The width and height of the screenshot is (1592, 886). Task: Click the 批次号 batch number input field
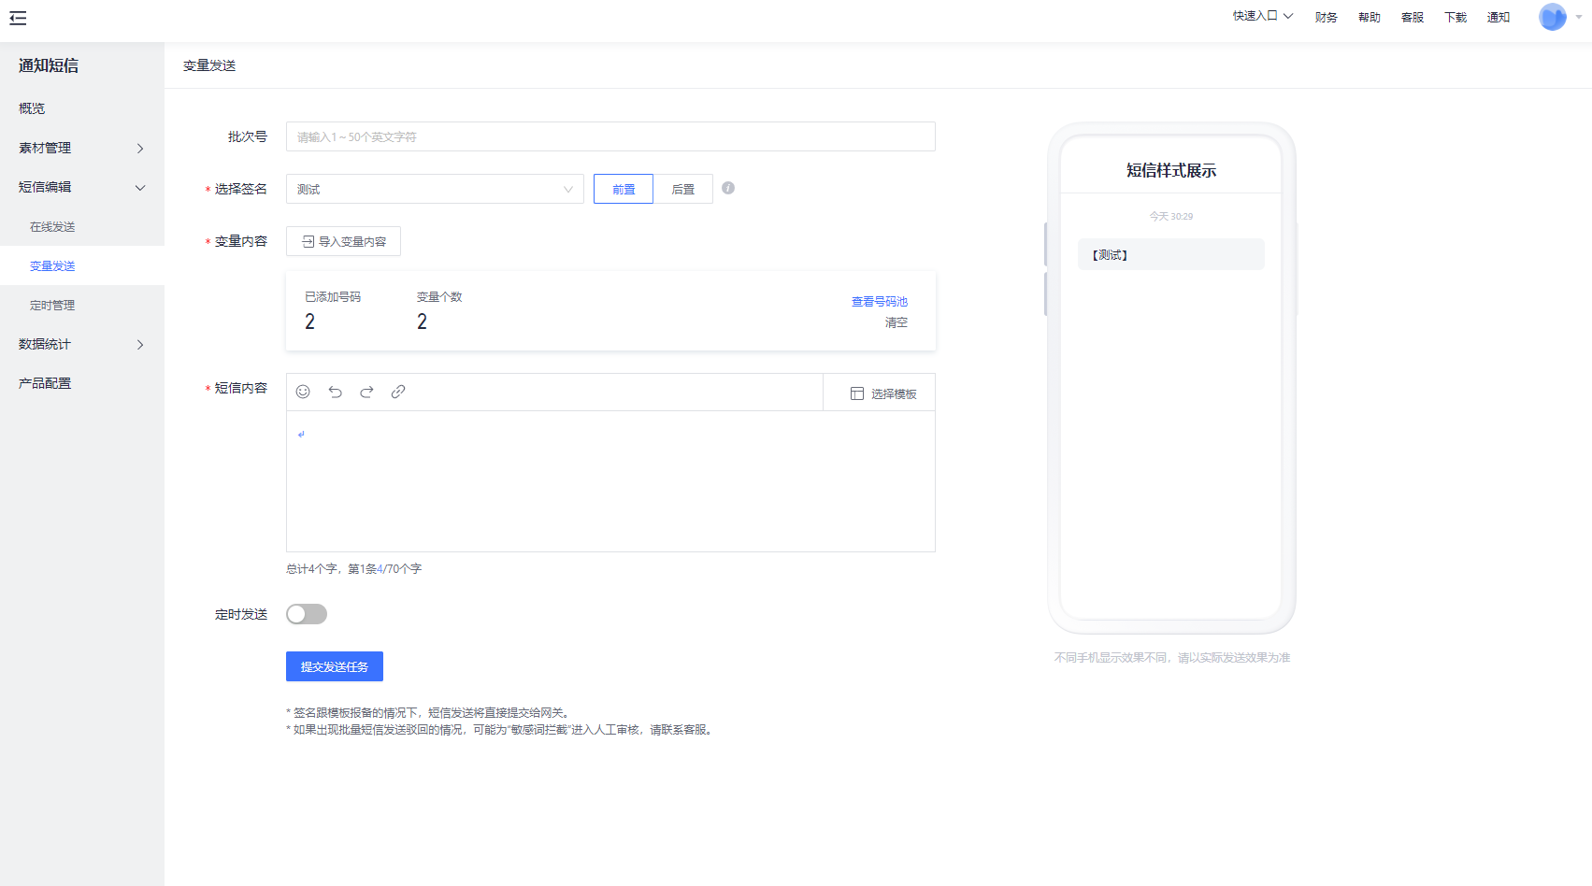tap(610, 136)
